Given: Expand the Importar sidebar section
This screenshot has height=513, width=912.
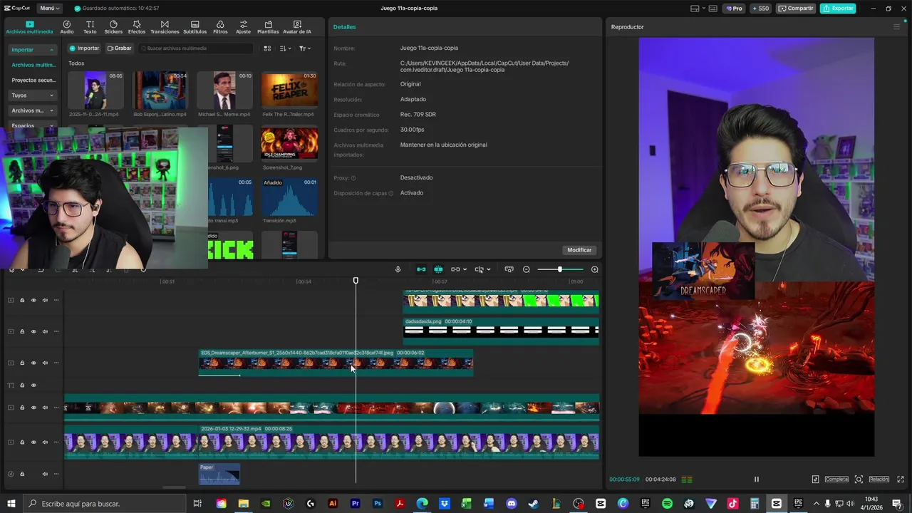Looking at the screenshot, I should click(x=33, y=50).
